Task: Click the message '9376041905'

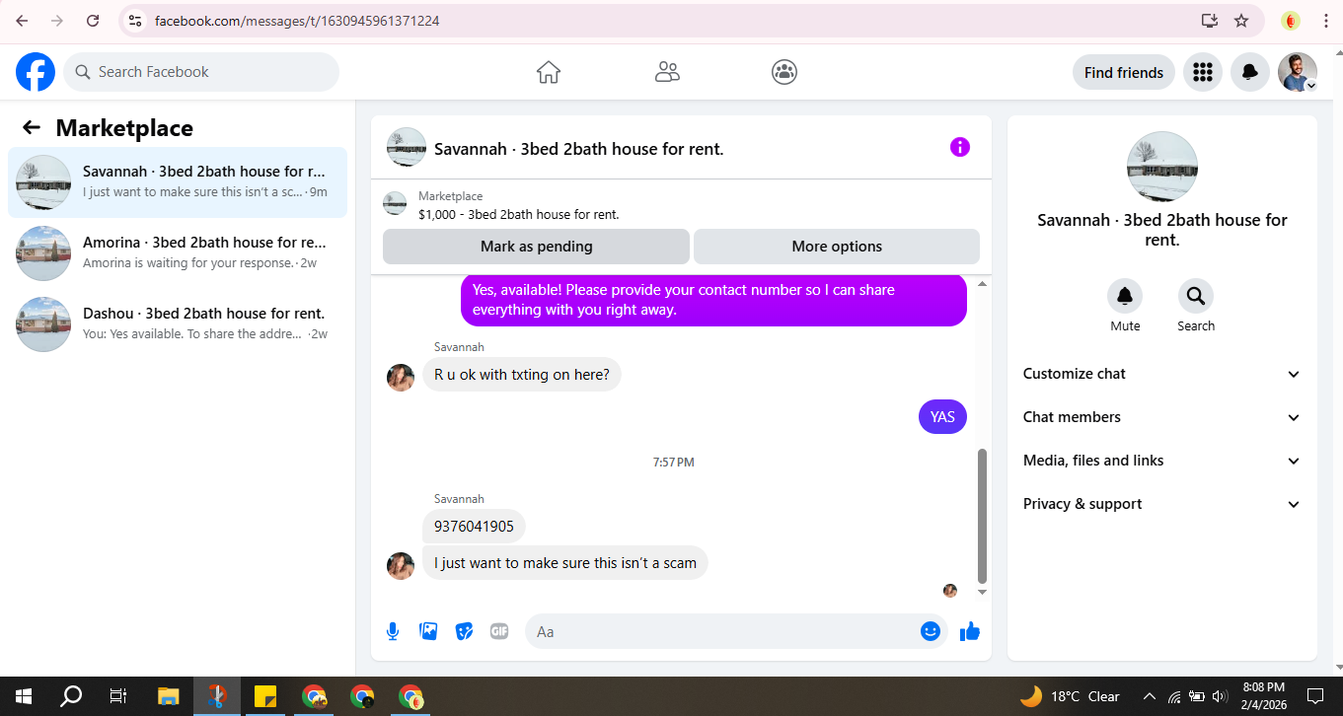Action: [474, 527]
